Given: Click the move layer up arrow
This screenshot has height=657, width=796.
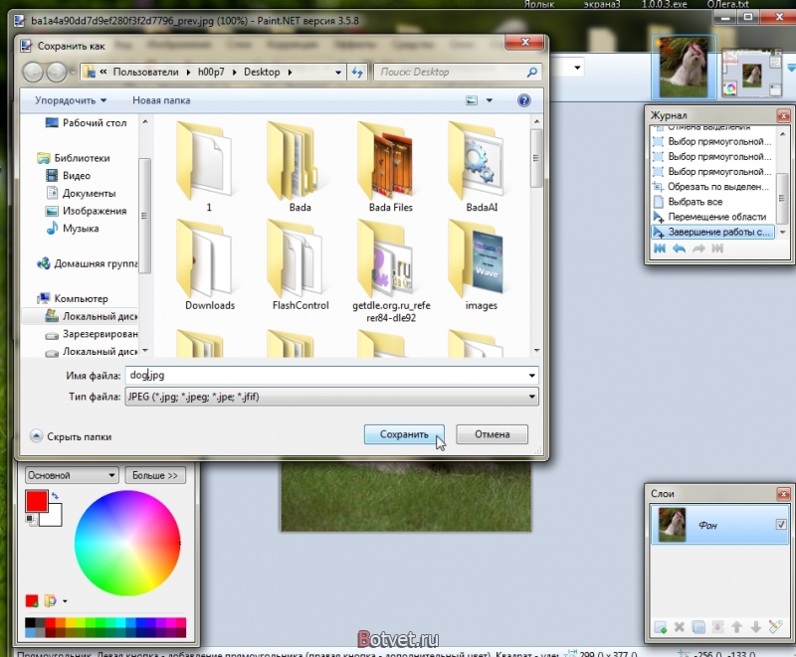Looking at the screenshot, I should 736,627.
